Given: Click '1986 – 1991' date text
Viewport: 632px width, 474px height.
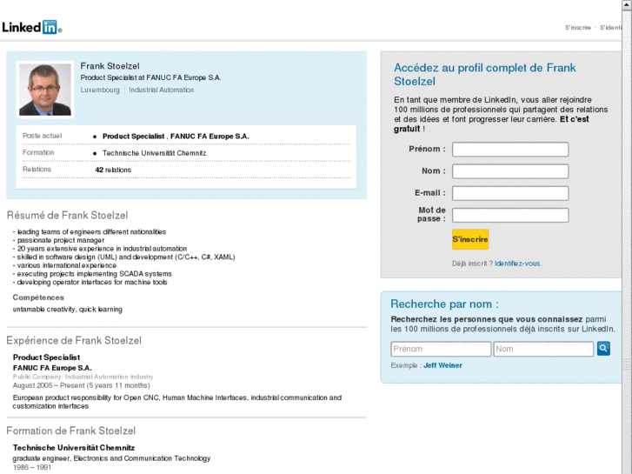Looking at the screenshot, I should (32, 467).
